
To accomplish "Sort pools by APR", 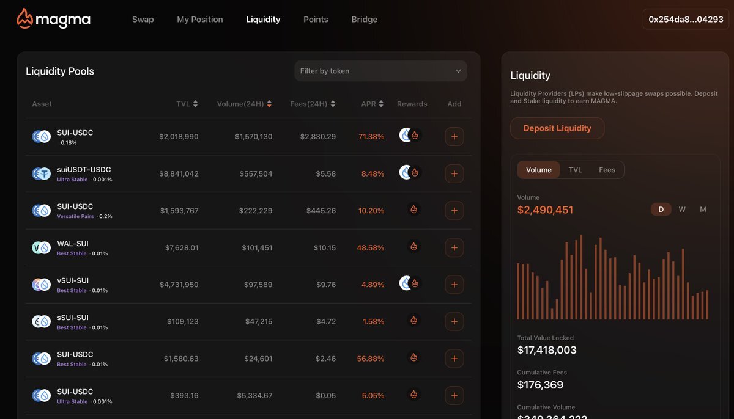I will pos(373,104).
